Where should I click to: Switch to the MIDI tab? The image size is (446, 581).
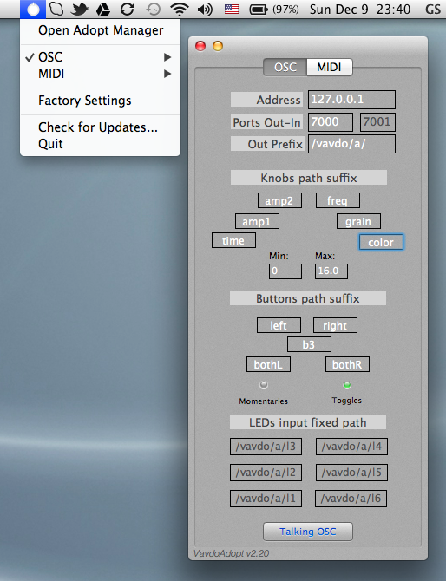[x=329, y=67]
